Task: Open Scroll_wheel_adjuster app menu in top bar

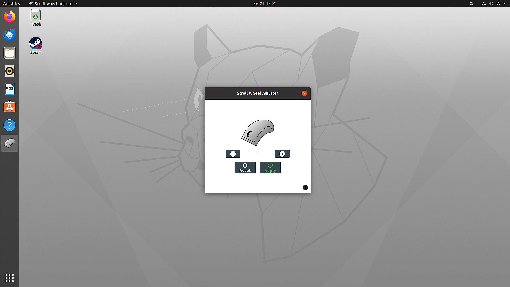Action: (53, 3)
